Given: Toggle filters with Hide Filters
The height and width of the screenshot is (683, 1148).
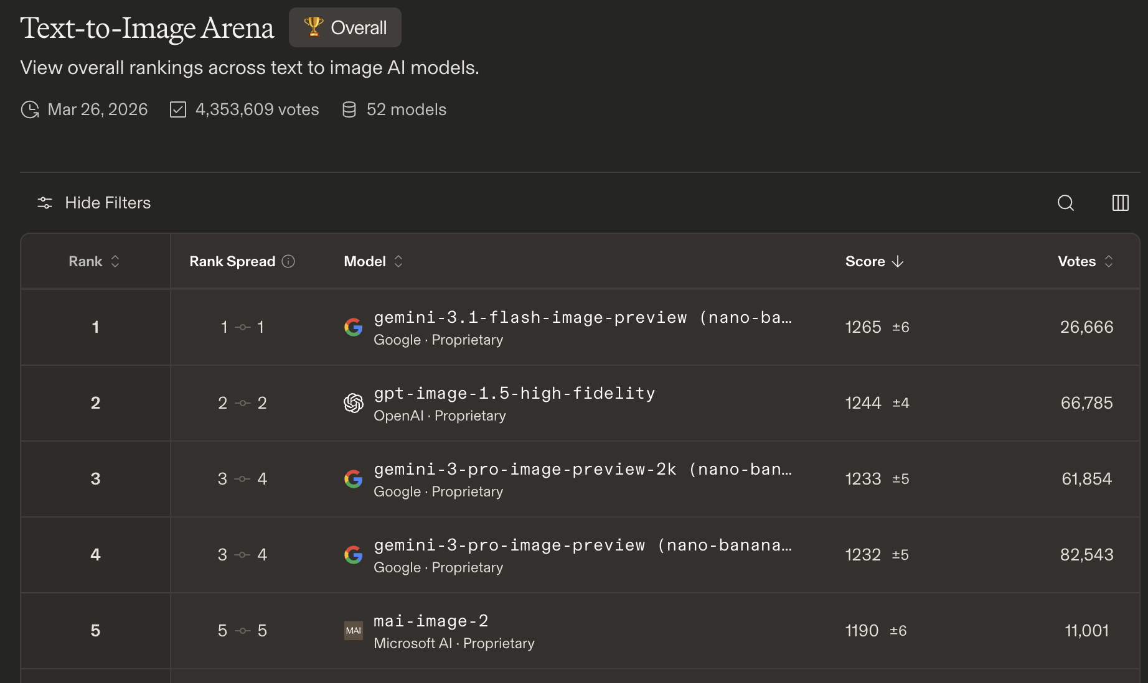Looking at the screenshot, I should pyautogui.click(x=95, y=203).
